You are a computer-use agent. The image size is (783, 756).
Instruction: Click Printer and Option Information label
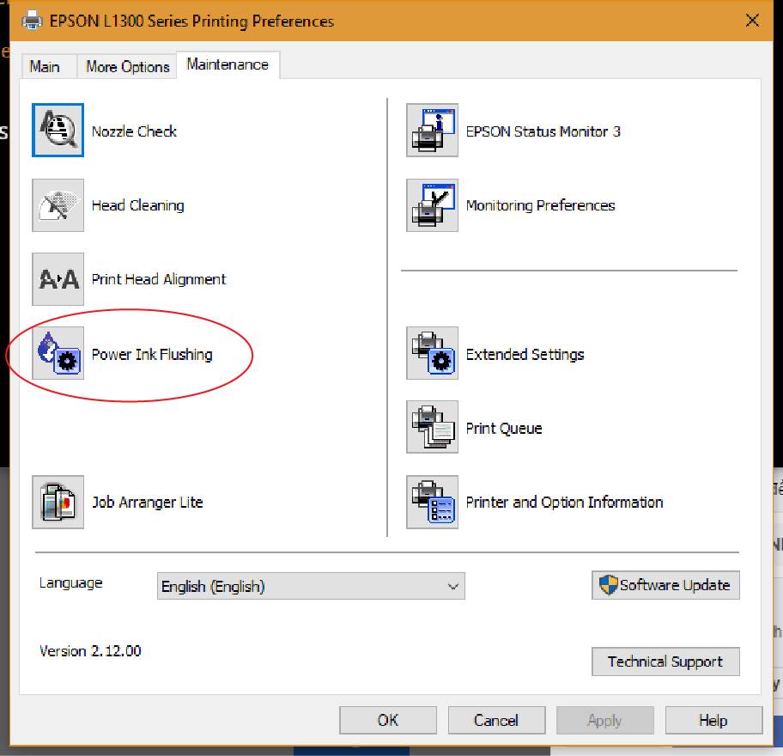tap(564, 503)
